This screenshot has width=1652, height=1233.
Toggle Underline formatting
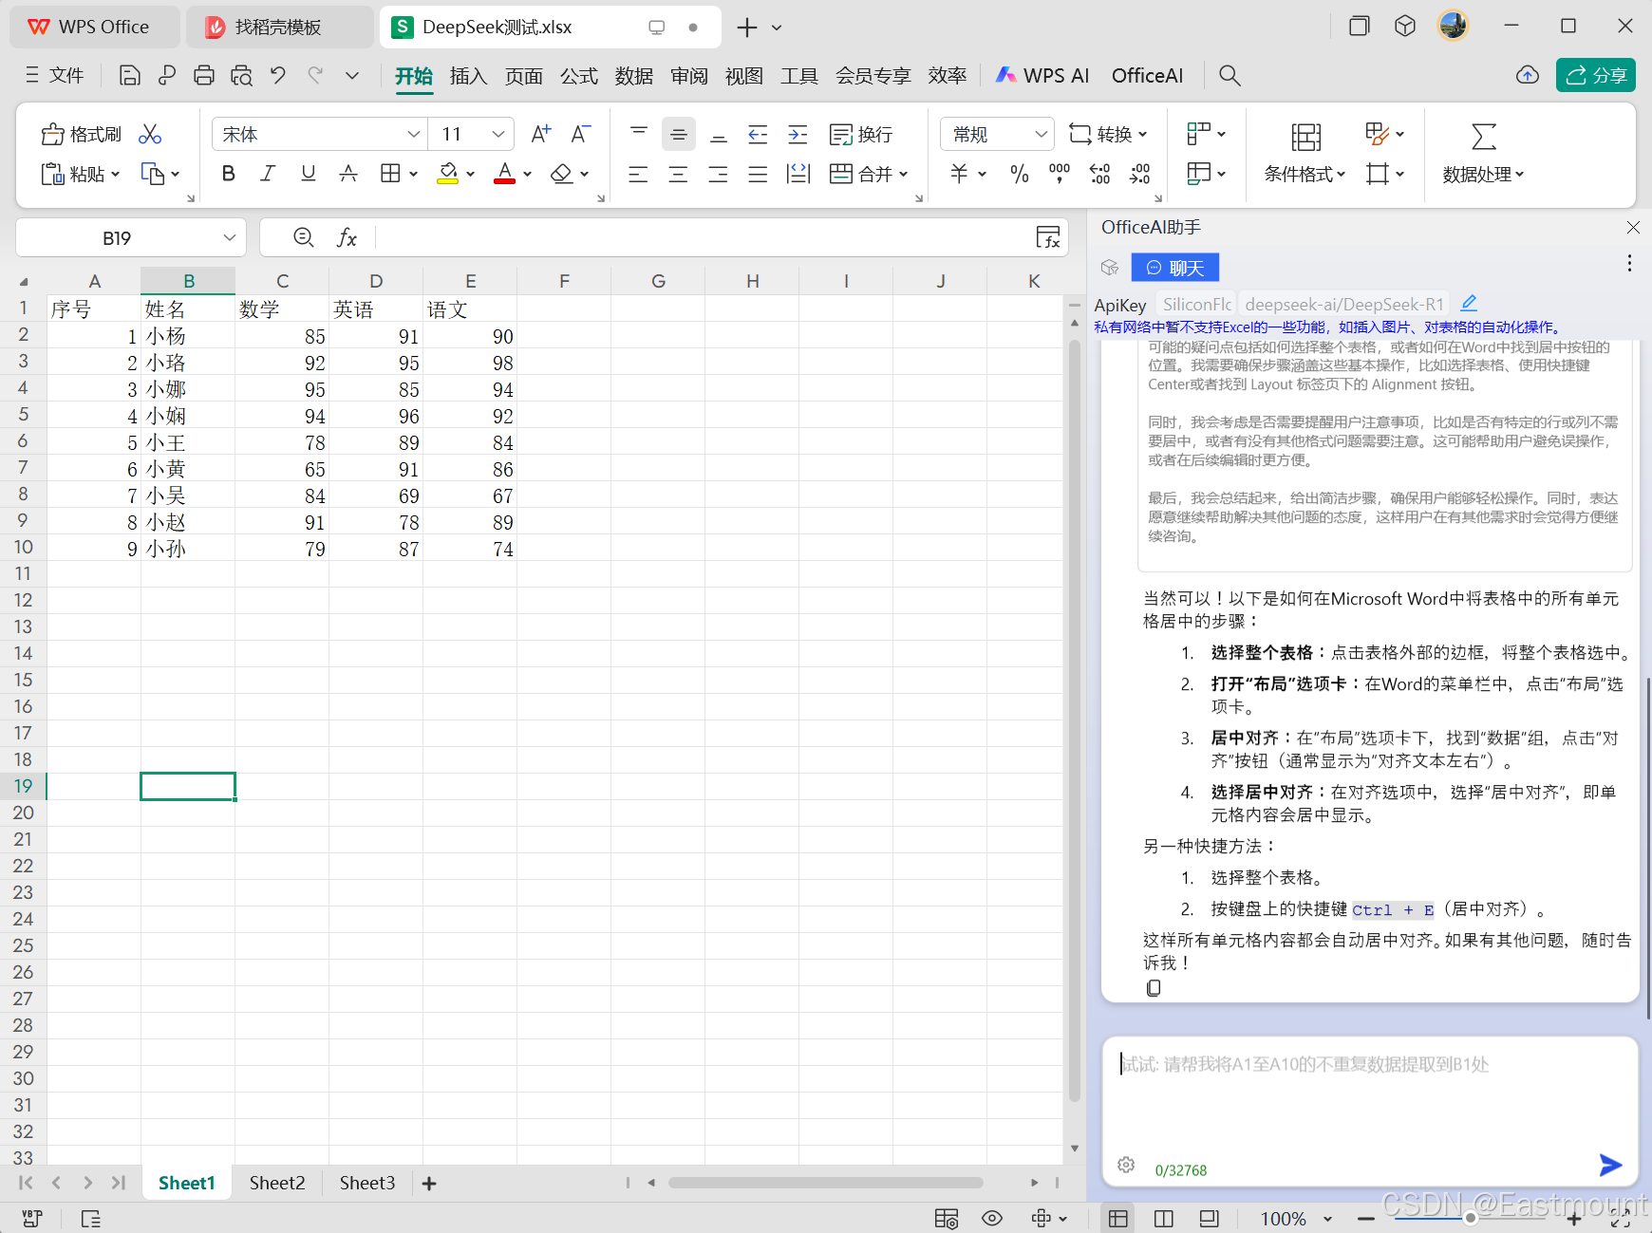click(x=309, y=174)
